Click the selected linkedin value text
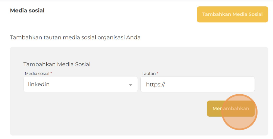Screen dimensions: 273x139 point(39,84)
